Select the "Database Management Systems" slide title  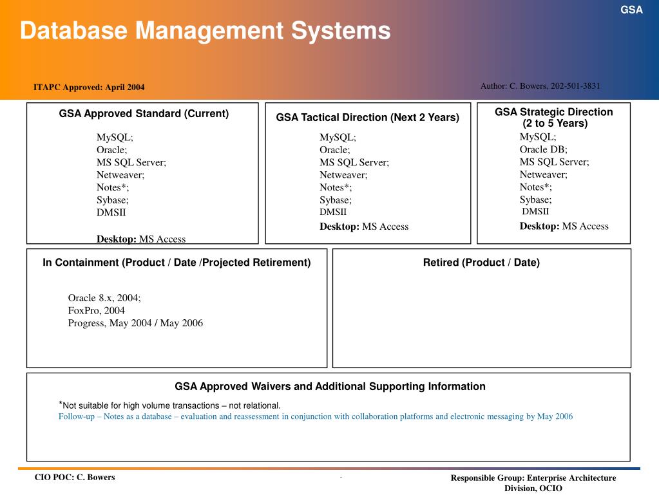click(x=205, y=31)
